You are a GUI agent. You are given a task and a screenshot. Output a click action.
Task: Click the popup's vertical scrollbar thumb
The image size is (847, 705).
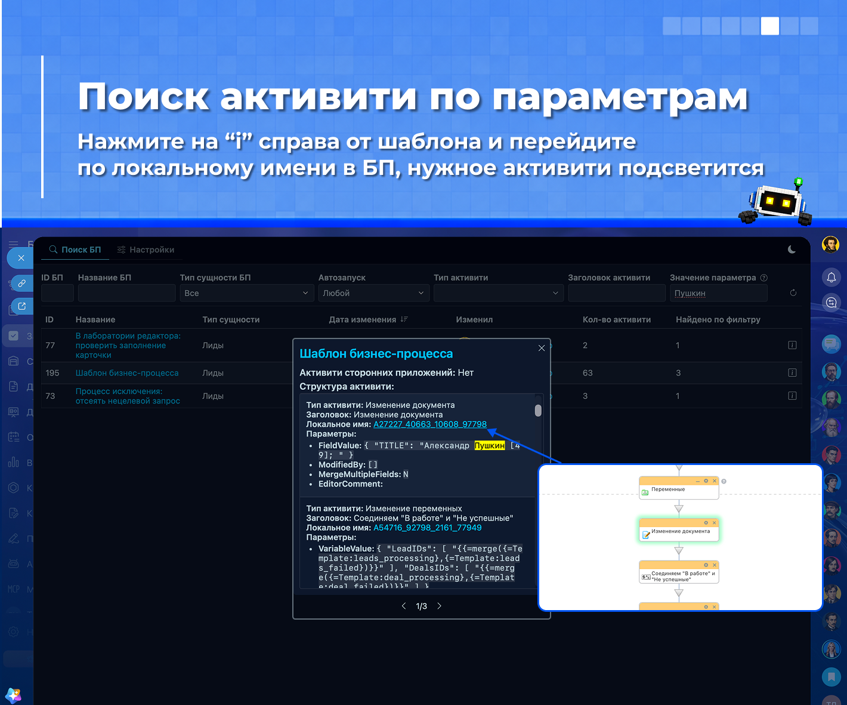(538, 411)
